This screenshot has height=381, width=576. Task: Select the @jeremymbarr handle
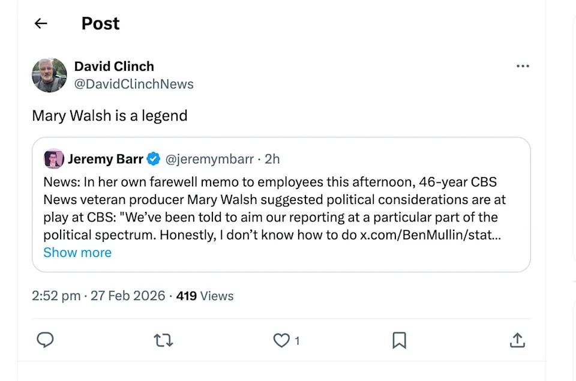(x=211, y=158)
